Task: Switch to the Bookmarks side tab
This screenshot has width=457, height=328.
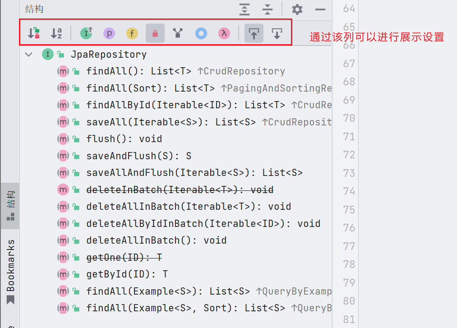Action: click(10, 271)
